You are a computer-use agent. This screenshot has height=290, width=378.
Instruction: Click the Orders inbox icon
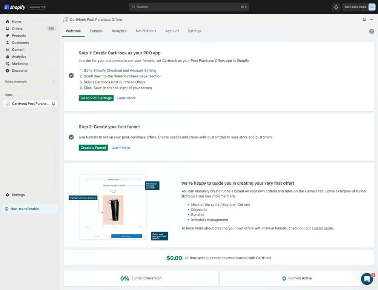pyautogui.click(x=8, y=28)
